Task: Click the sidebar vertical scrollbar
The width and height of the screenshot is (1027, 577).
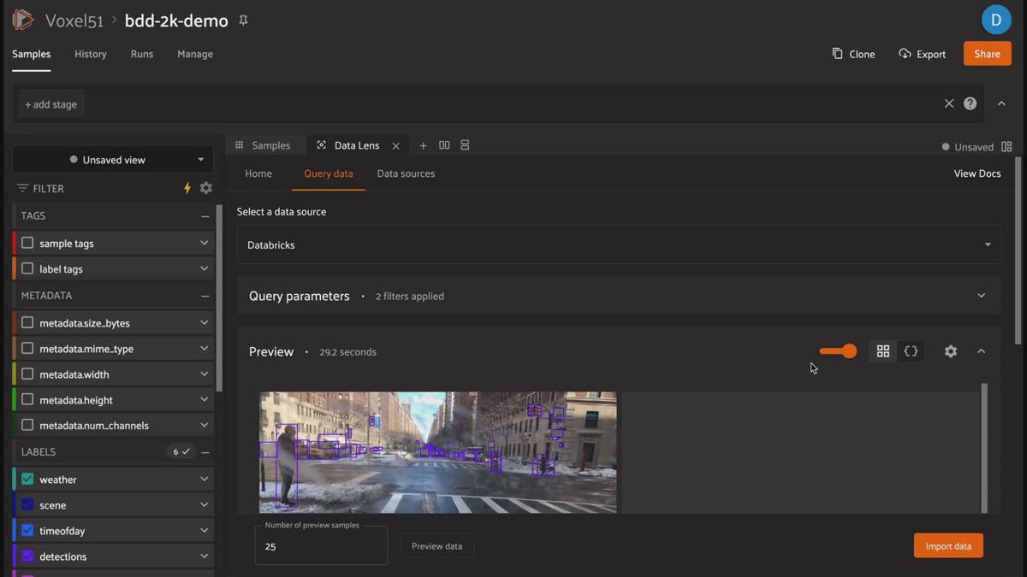Action: click(219, 297)
